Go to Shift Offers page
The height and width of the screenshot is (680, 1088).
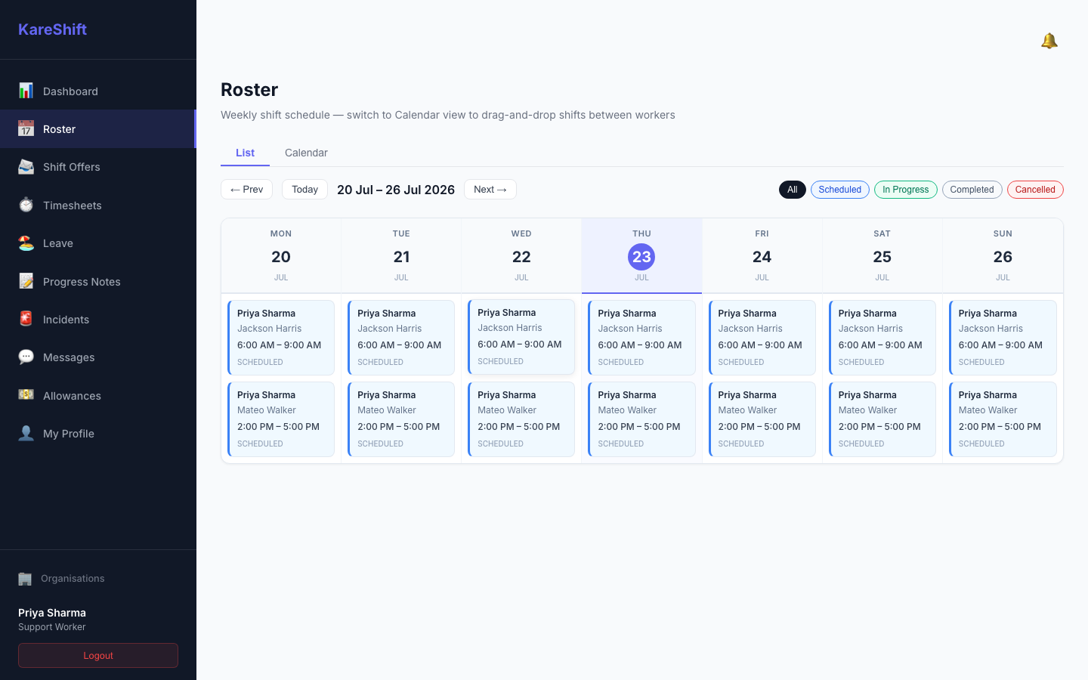tap(98, 167)
